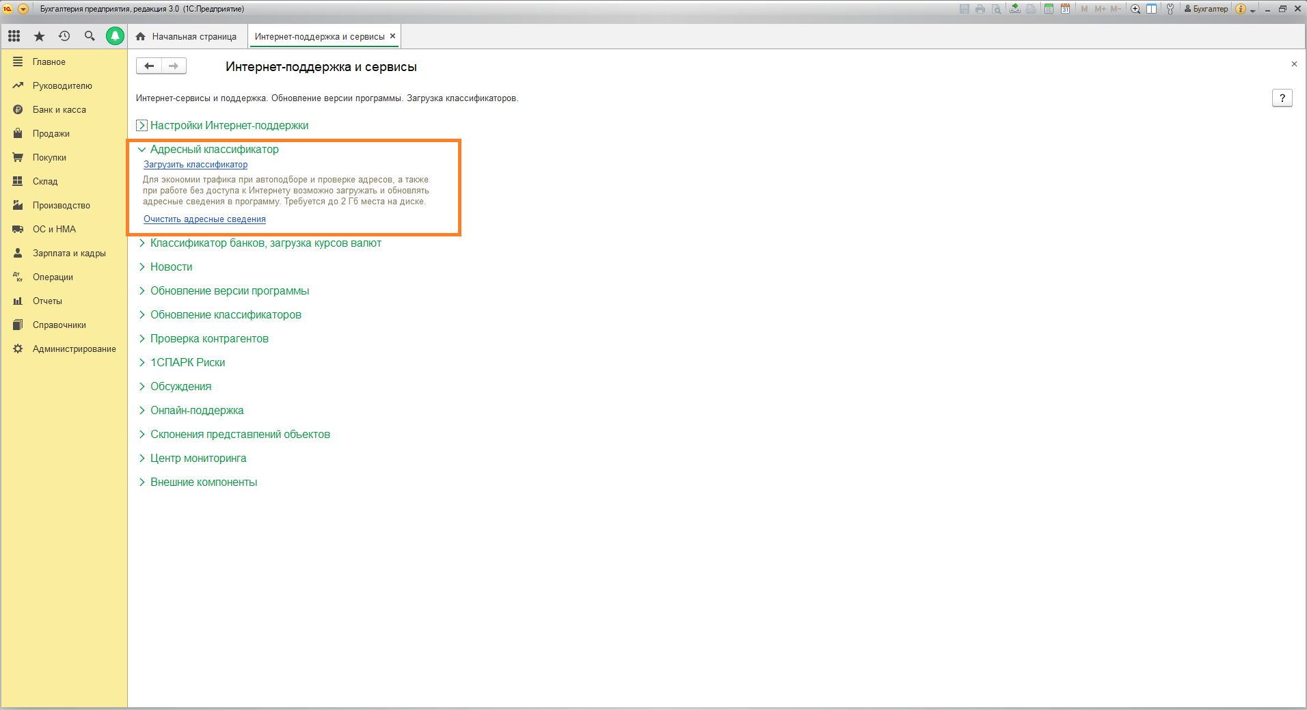1307x710 pixels.
Task: Click the M memory button
Action: coord(1084,9)
